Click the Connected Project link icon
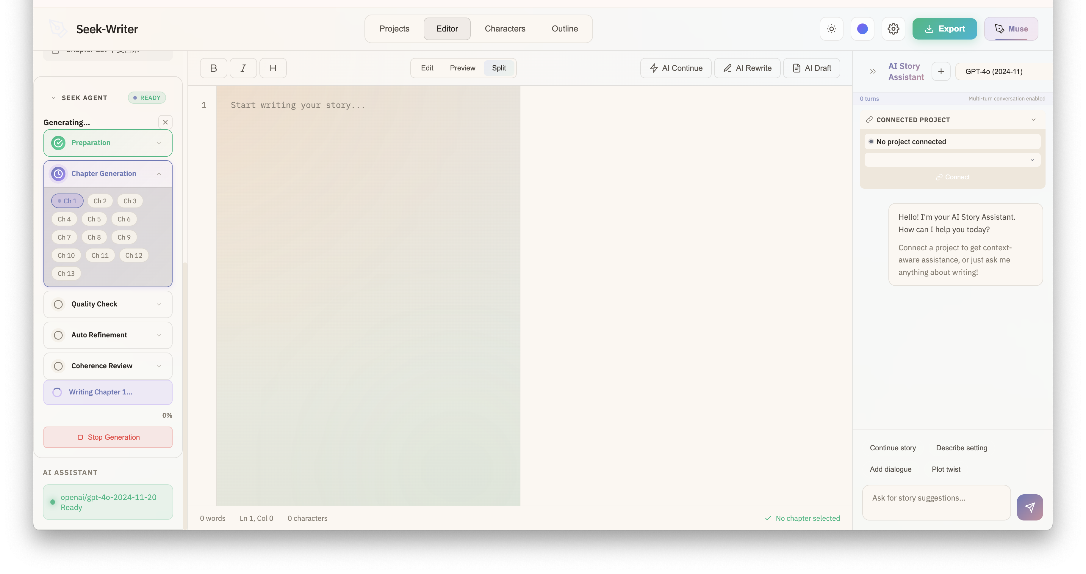This screenshot has width=1086, height=574. pos(869,119)
